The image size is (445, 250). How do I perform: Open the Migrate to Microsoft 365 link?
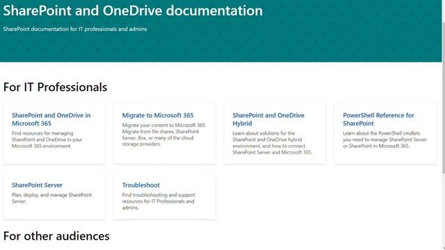[x=158, y=115]
